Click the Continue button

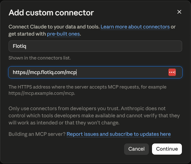[x=167, y=149]
